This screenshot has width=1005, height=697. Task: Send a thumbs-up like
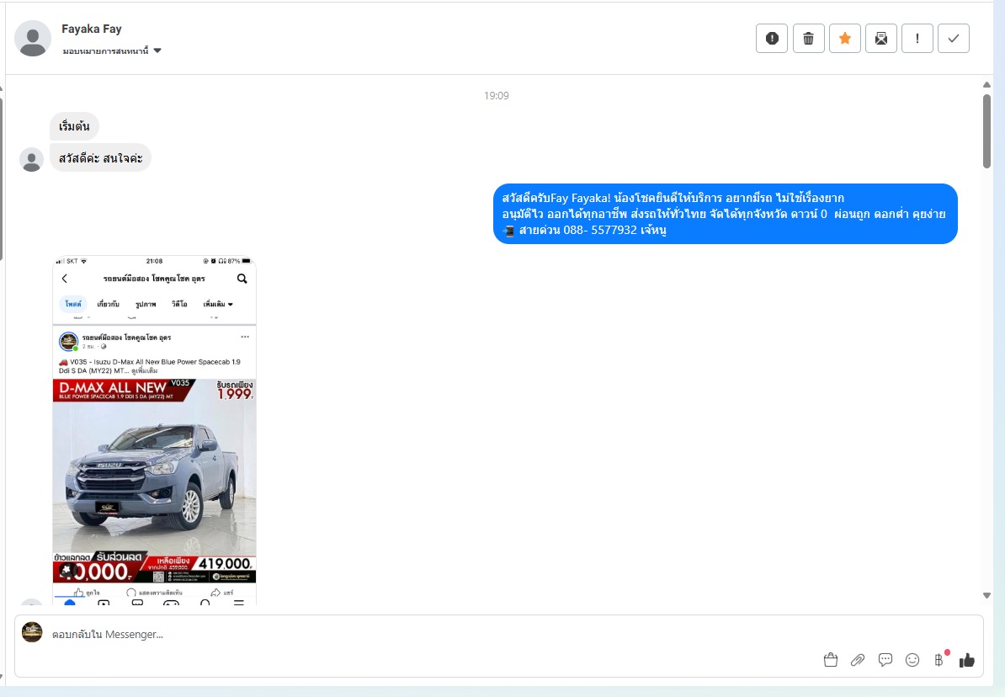(x=967, y=660)
